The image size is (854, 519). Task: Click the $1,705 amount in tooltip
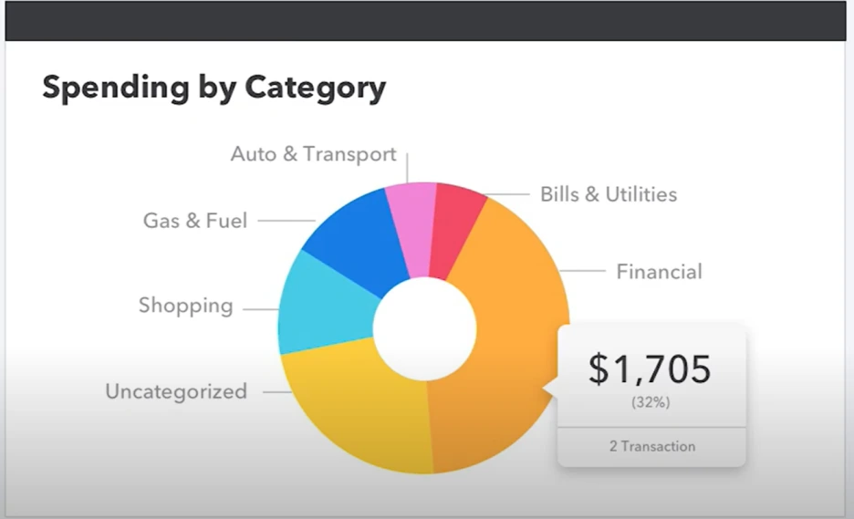click(x=650, y=369)
